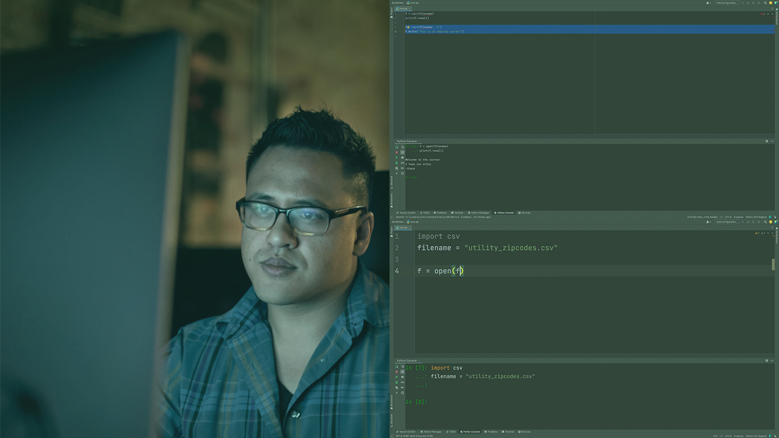The image size is (779, 438).
Task: Open console settings in the lower console toolbar
Action: point(397,388)
